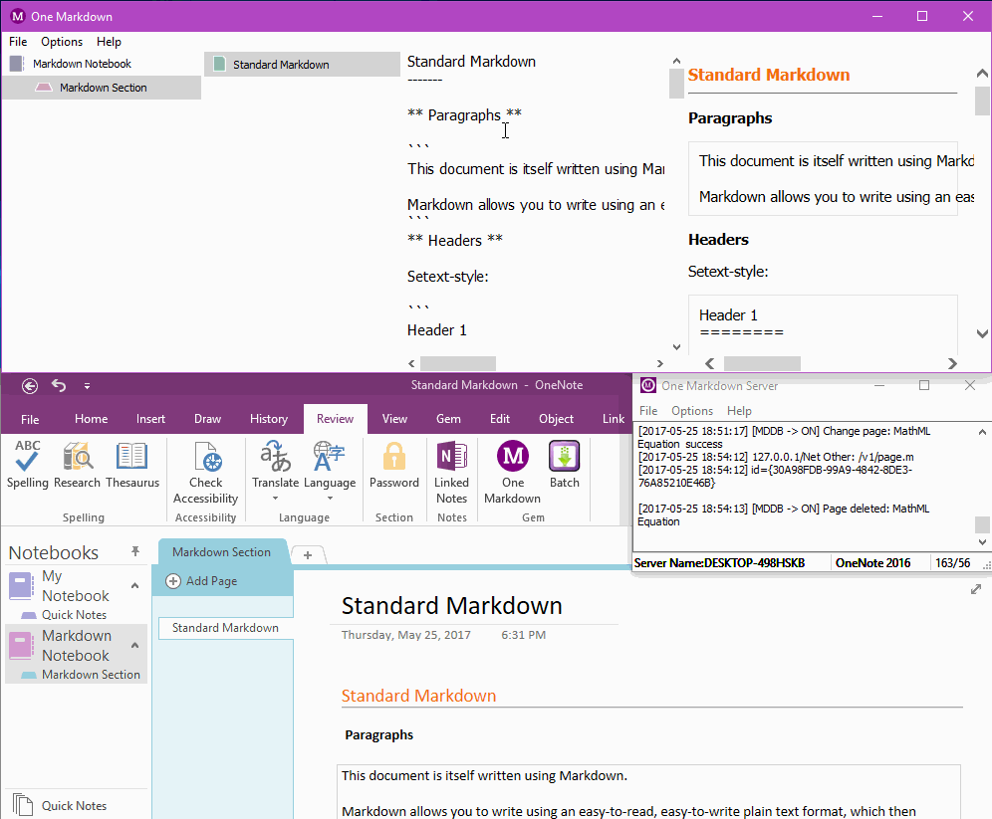Toggle the Notebooks pane pin
The image size is (992, 819).
[x=135, y=551]
